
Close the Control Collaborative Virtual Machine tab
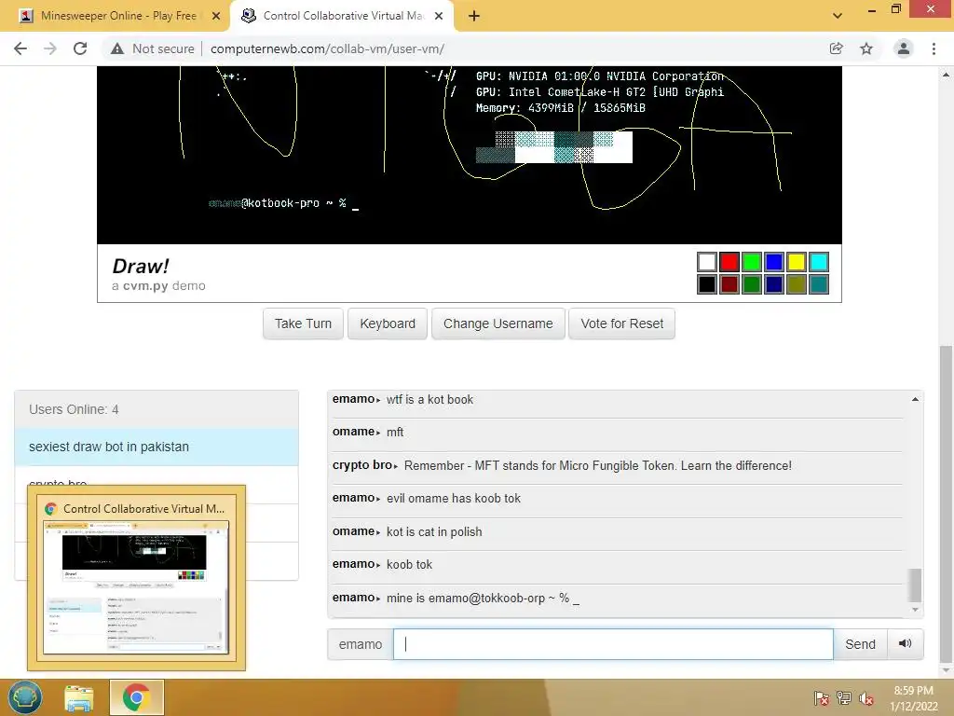tap(439, 17)
